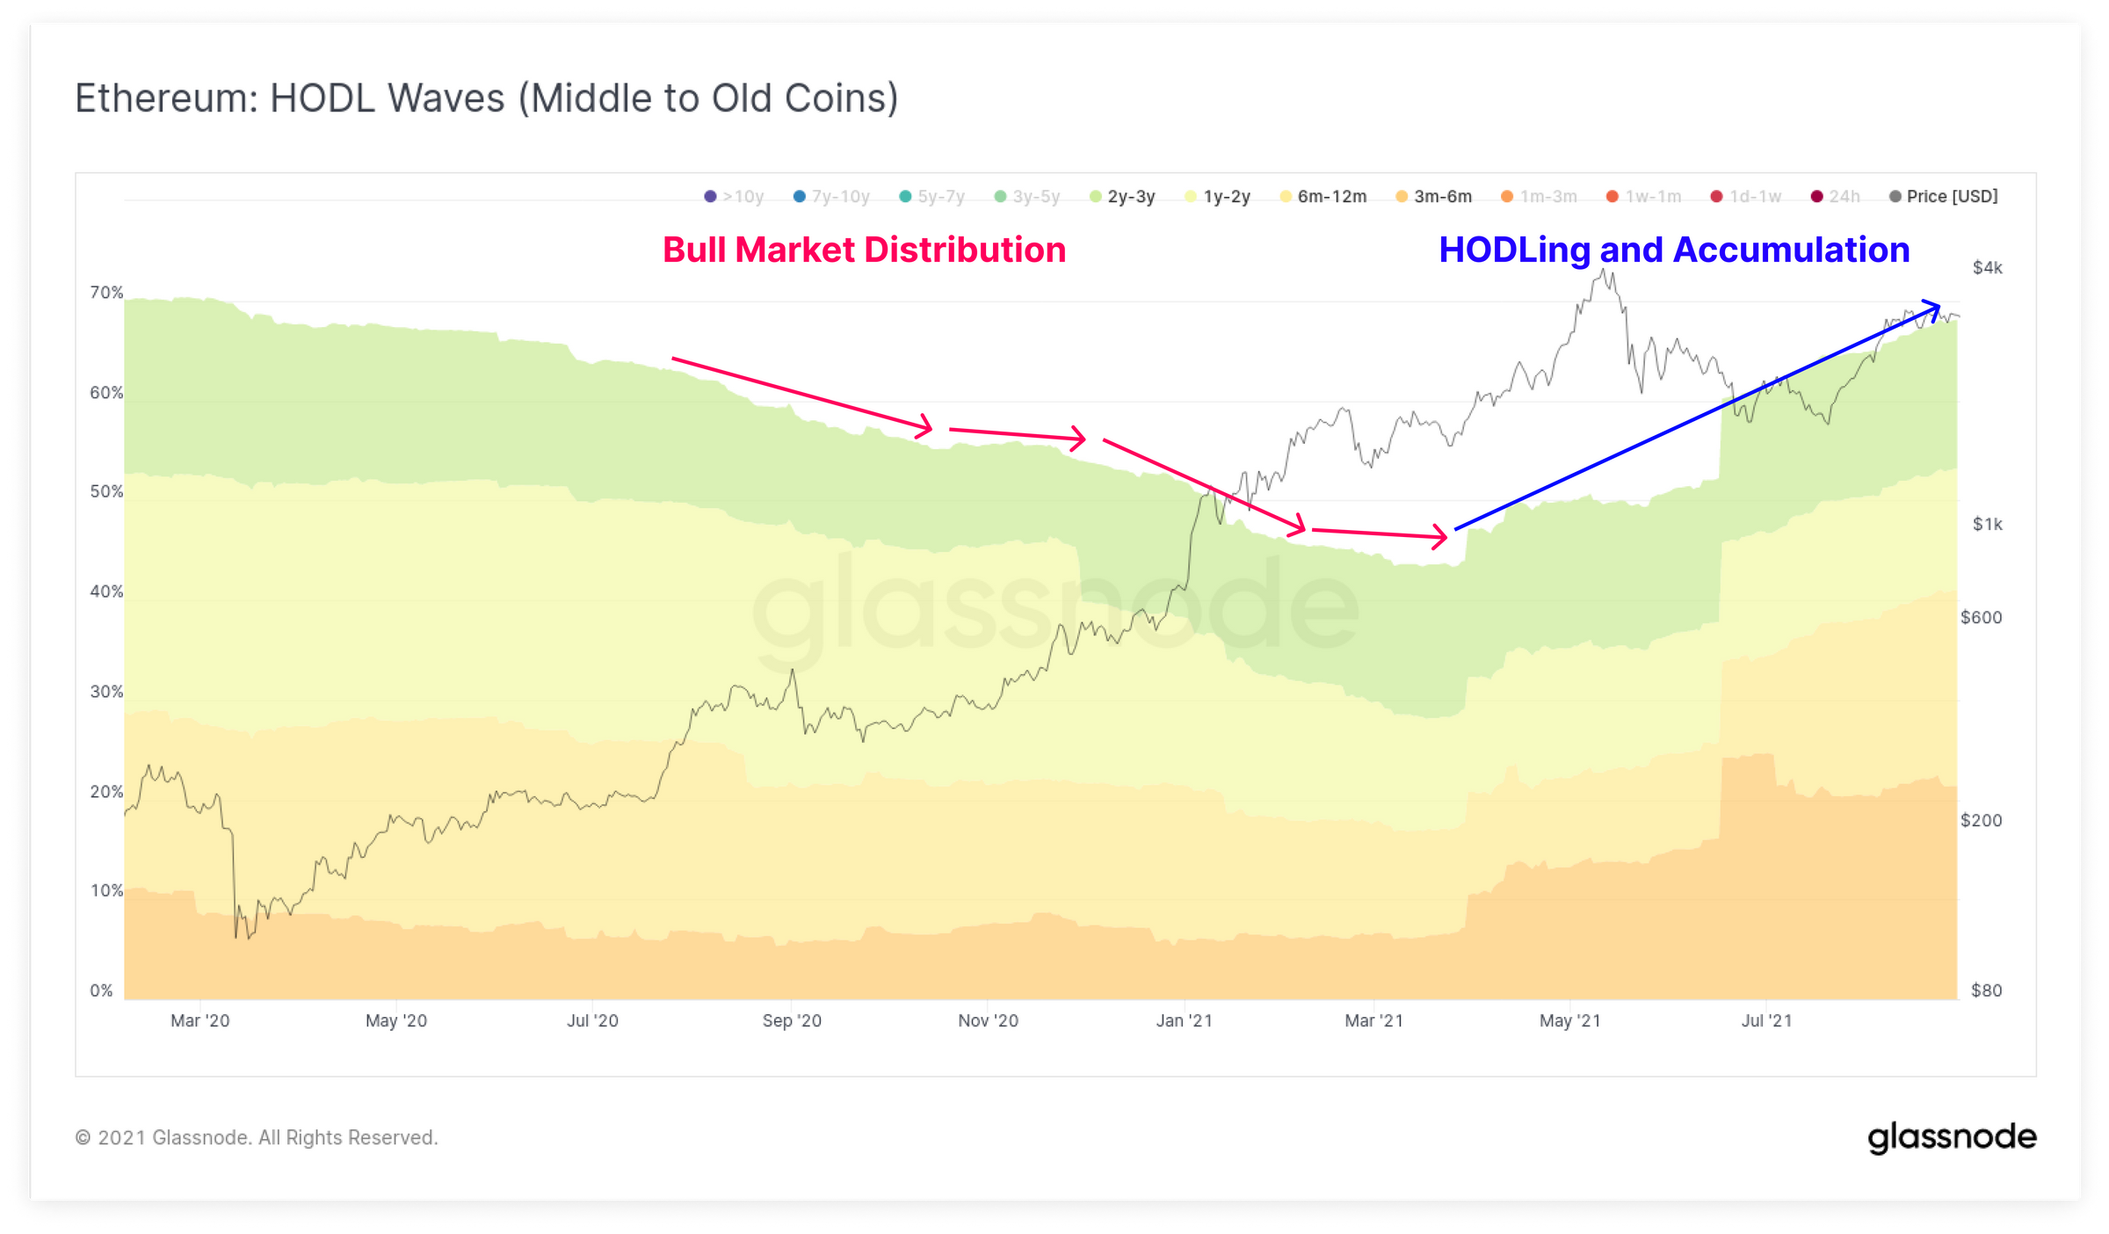
Task: Click the HODLing and Accumulation annotation
Action: (1674, 250)
